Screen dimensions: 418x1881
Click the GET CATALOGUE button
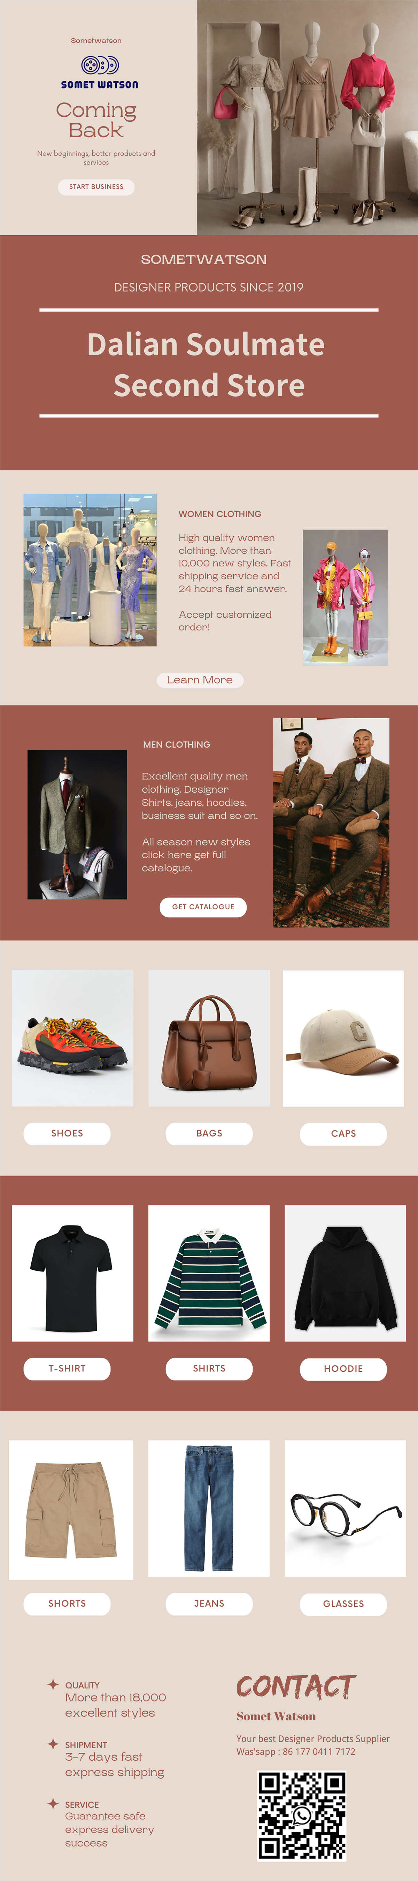click(203, 907)
